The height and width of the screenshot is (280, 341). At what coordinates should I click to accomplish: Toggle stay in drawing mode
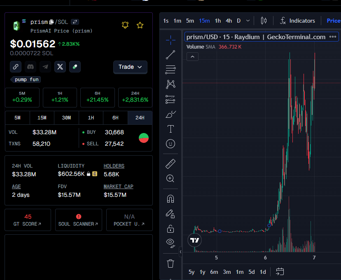pyautogui.click(x=170, y=214)
